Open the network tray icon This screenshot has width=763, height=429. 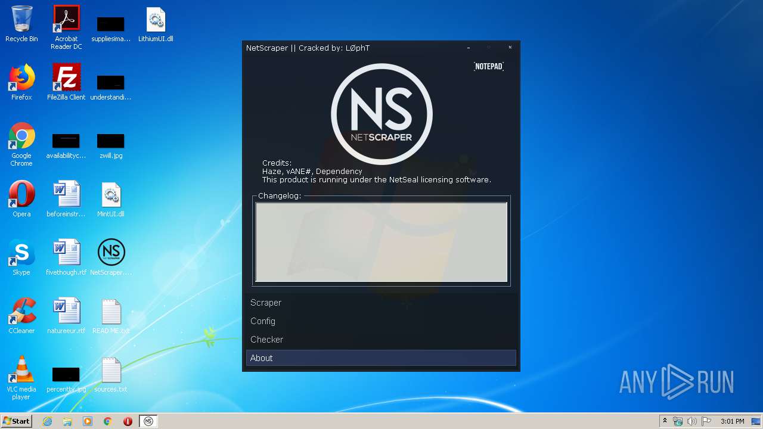tap(678, 421)
